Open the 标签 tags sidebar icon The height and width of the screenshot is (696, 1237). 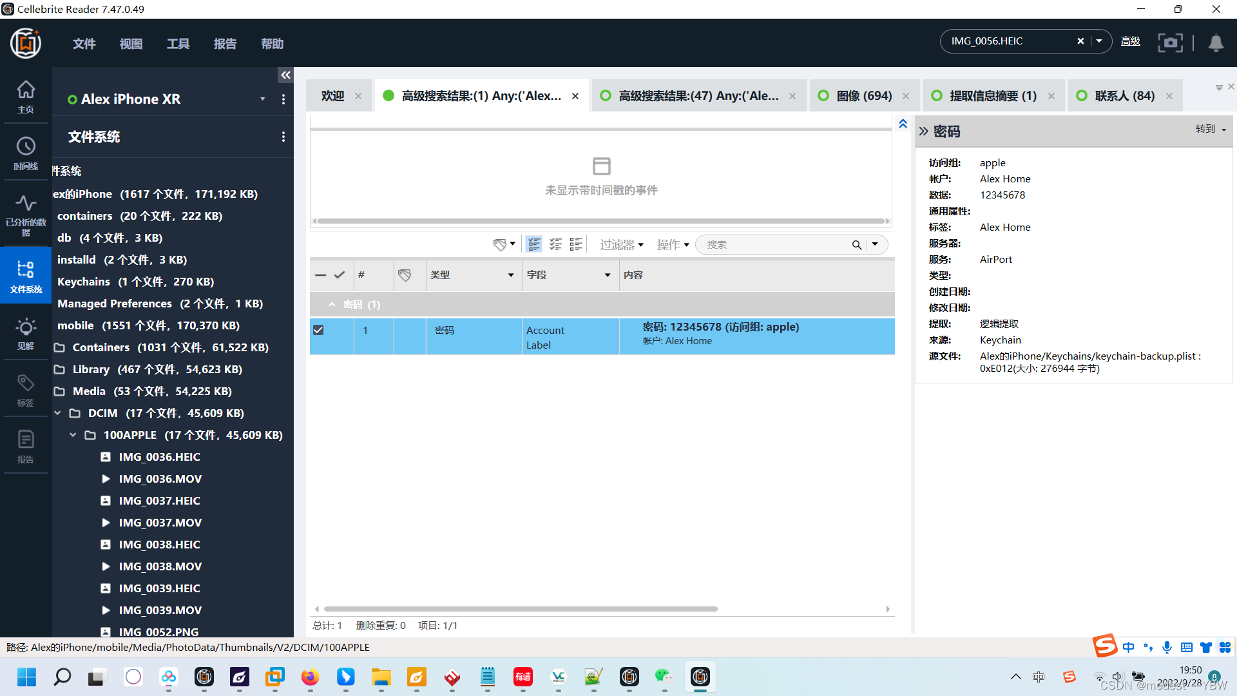26,390
